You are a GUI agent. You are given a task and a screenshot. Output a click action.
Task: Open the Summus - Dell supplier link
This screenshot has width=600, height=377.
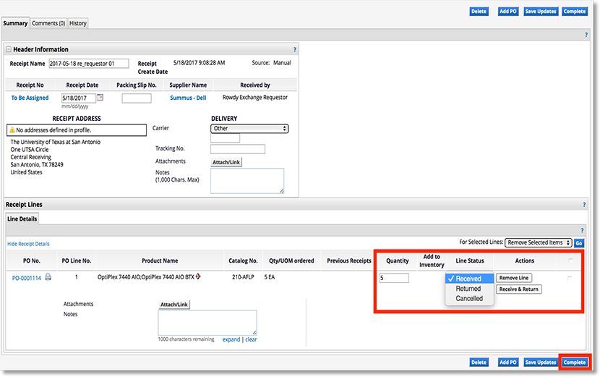pos(188,98)
